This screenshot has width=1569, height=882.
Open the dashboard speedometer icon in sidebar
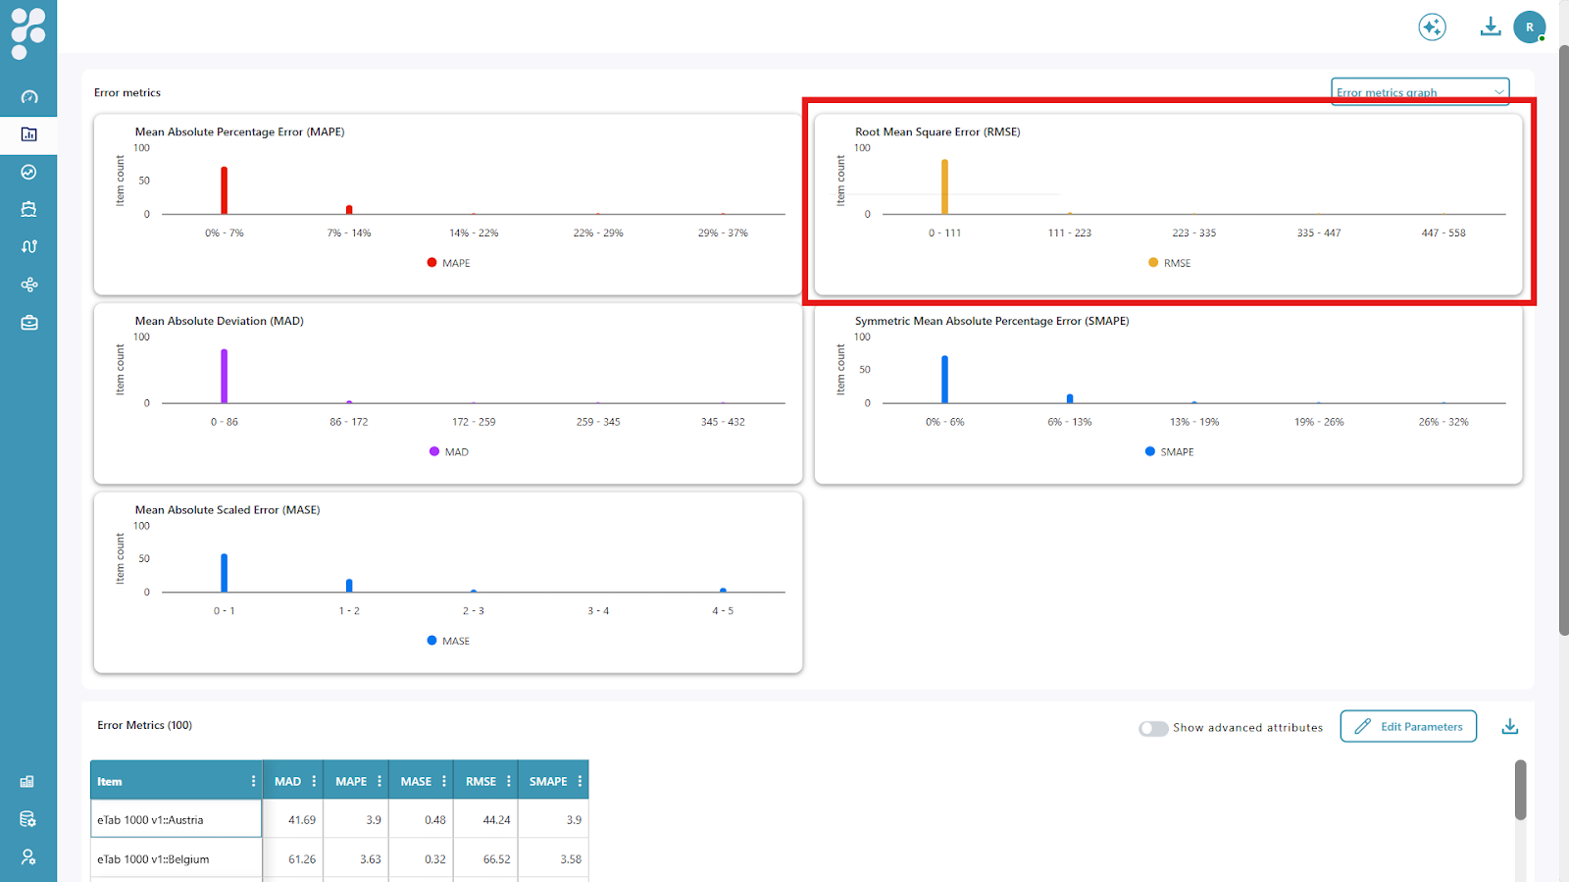point(28,97)
